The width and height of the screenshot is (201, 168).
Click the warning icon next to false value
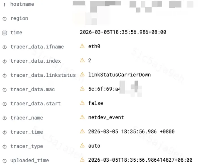82,103
